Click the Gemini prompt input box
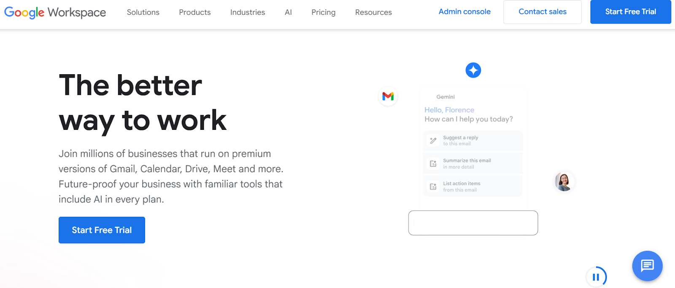 (473, 223)
